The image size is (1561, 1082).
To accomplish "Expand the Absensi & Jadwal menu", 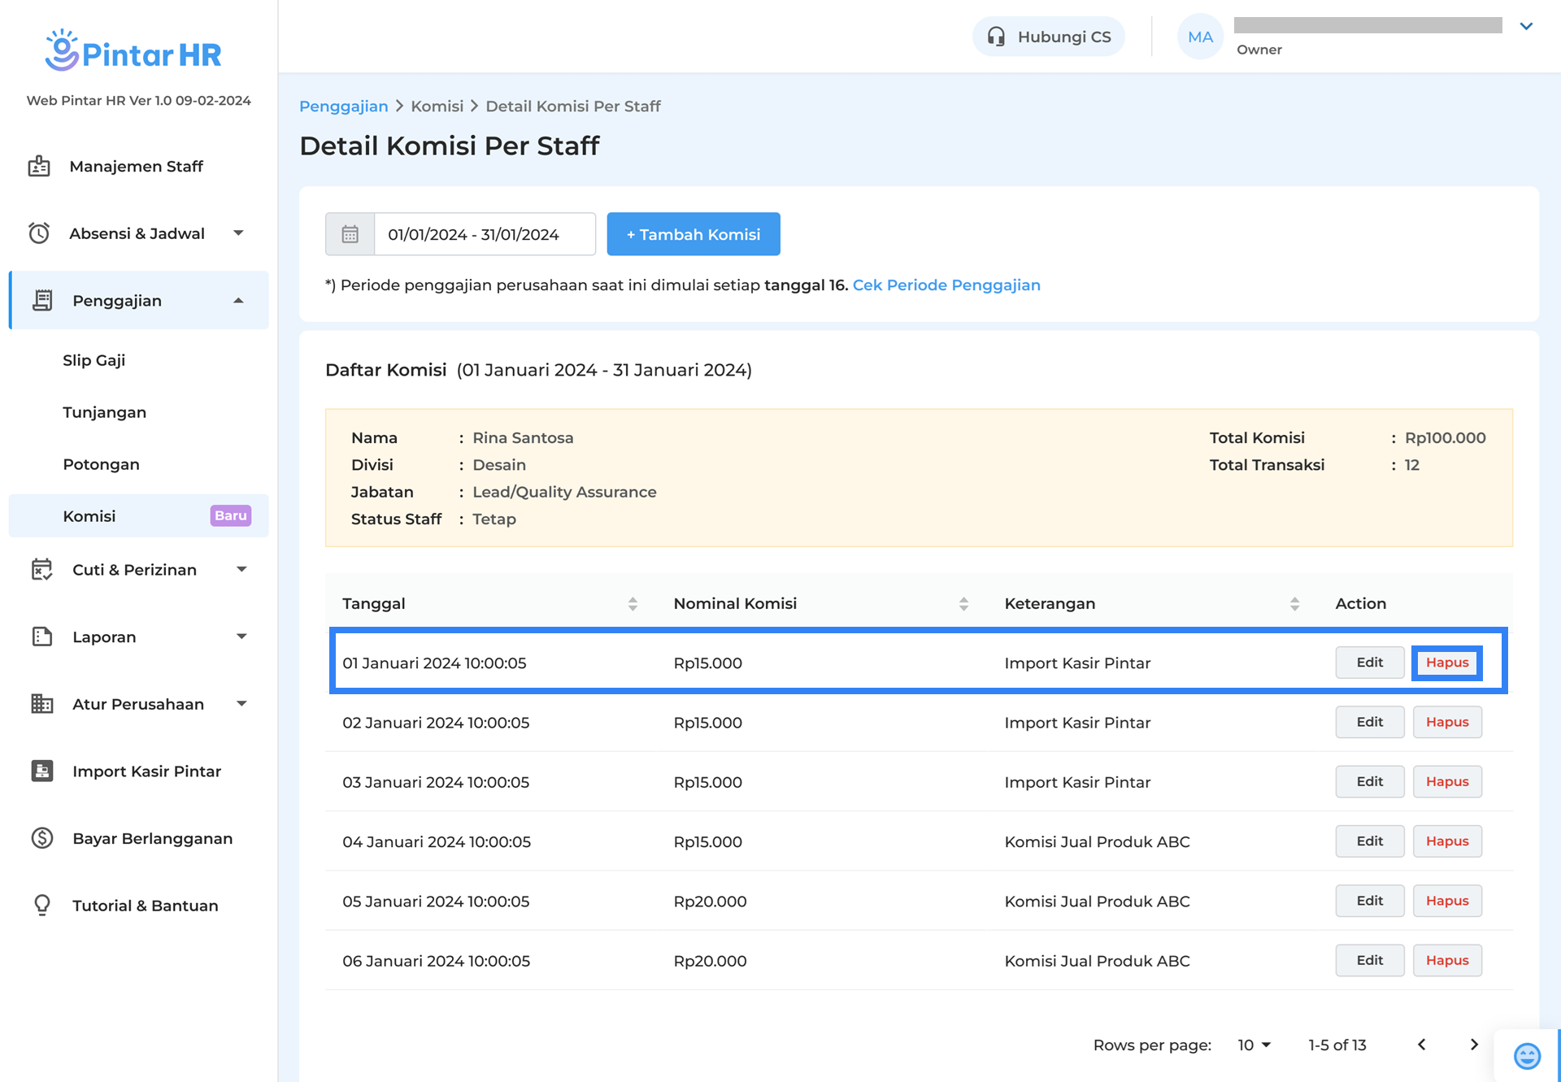I will pos(238,233).
